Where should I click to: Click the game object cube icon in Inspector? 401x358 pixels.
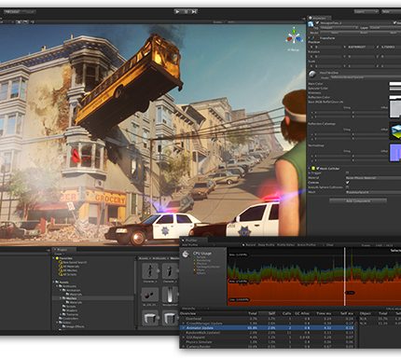311,24
